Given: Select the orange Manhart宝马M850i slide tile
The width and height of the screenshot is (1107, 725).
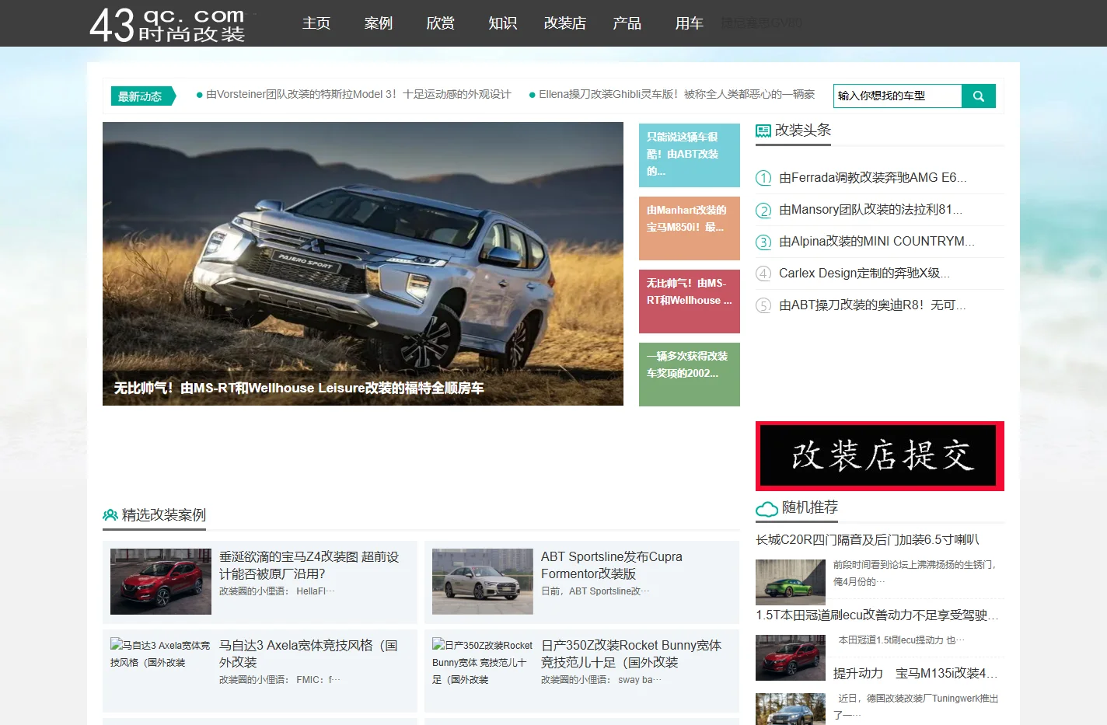Looking at the screenshot, I should [x=690, y=228].
